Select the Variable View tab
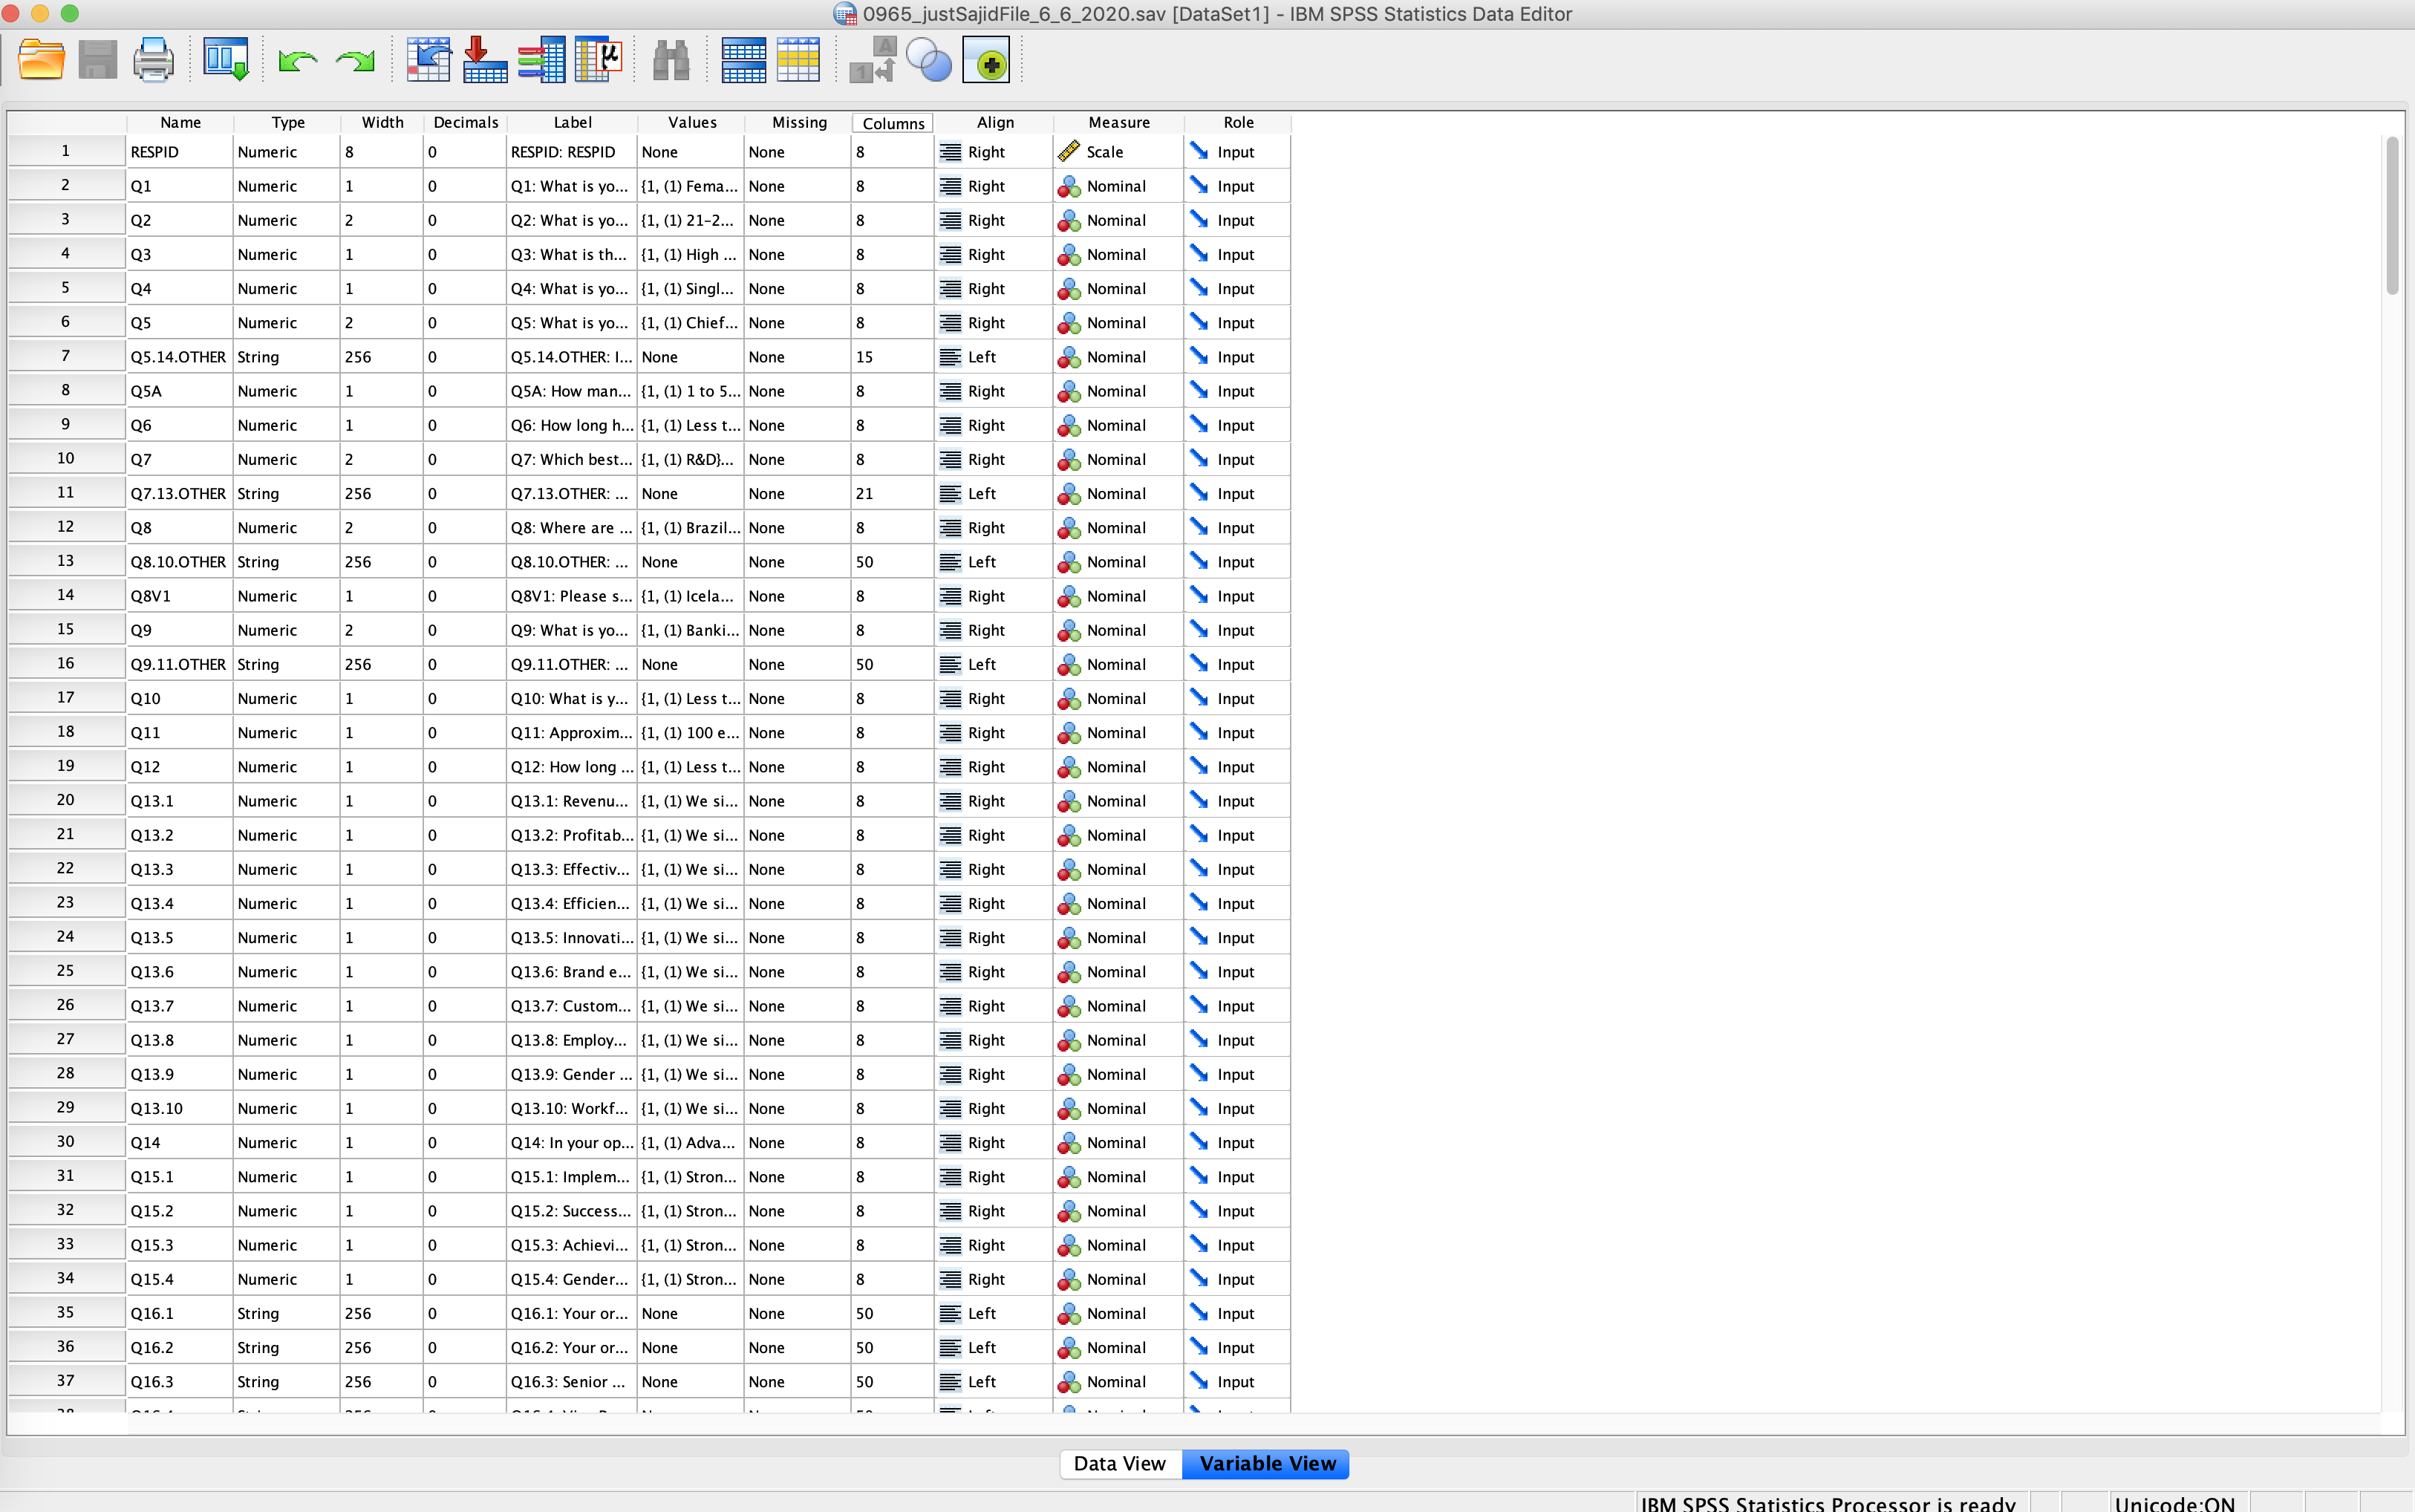The height and width of the screenshot is (1512, 2415). point(1267,1464)
